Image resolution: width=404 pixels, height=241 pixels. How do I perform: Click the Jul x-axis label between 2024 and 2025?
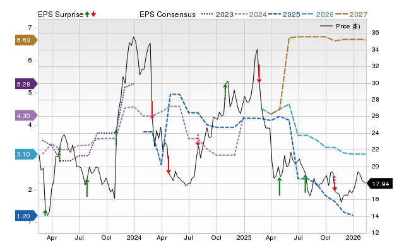click(x=189, y=237)
